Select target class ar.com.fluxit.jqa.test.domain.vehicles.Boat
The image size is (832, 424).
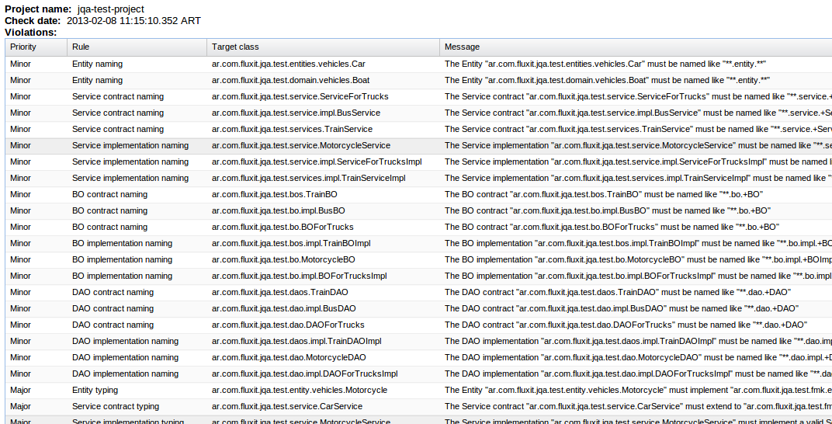291,80
